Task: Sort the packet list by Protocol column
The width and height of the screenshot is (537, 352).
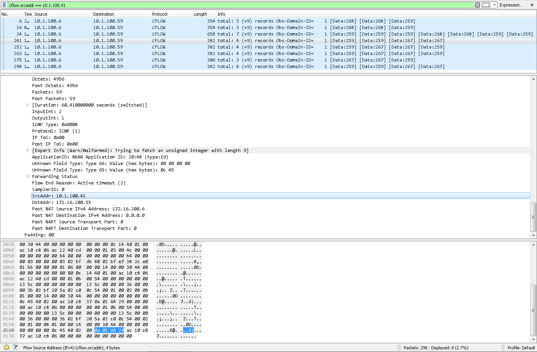Action: 160,14
